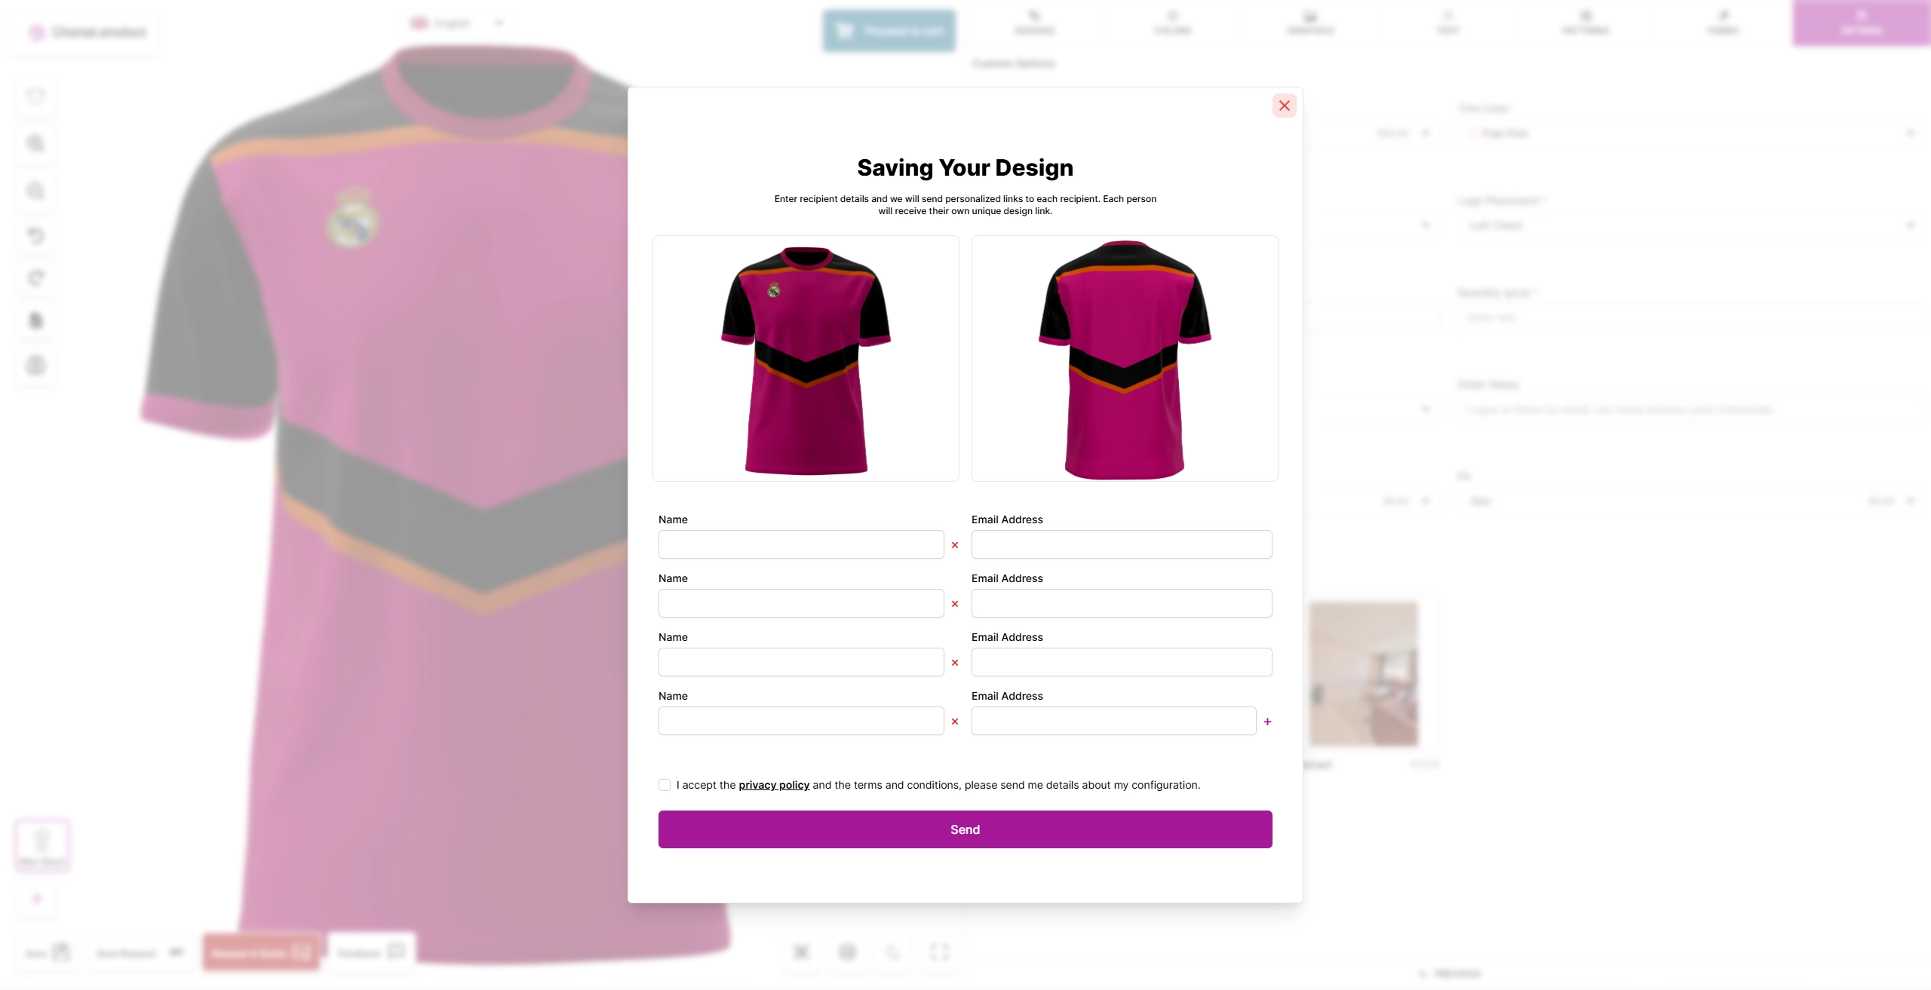Select the zoom out tool in the left sidebar
Image resolution: width=1931 pixels, height=990 pixels.
pyautogui.click(x=35, y=191)
